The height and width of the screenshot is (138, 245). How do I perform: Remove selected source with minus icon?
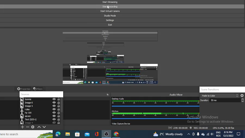coord(28,127)
